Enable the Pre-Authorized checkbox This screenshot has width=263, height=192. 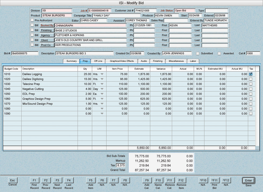(x=32, y=20)
